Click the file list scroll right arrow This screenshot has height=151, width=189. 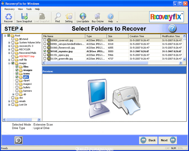[181, 63]
